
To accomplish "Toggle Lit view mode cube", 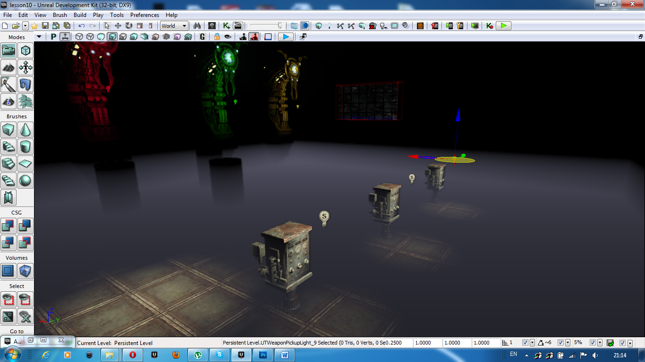I will [x=112, y=37].
